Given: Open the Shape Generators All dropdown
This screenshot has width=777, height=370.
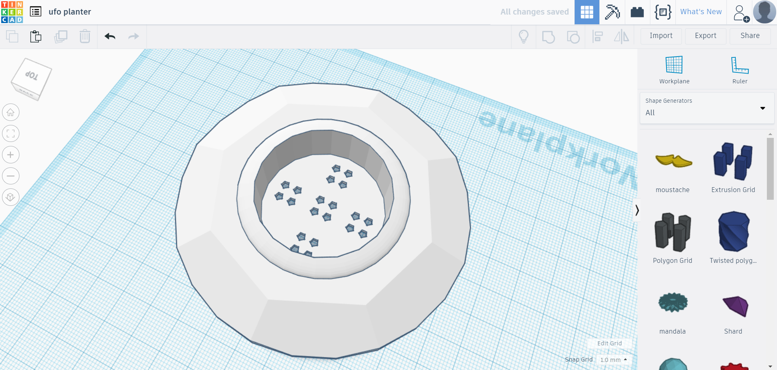Looking at the screenshot, I should (x=707, y=108).
